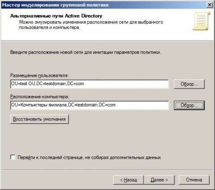215x190 pixels.
Task: Focus the Размещение пользователя input field
Action: click(90, 84)
